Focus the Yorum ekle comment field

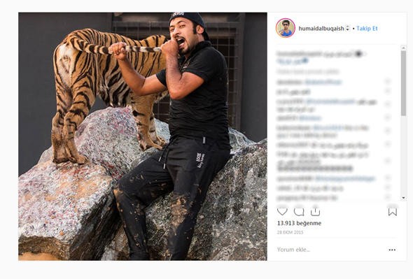[330, 250]
